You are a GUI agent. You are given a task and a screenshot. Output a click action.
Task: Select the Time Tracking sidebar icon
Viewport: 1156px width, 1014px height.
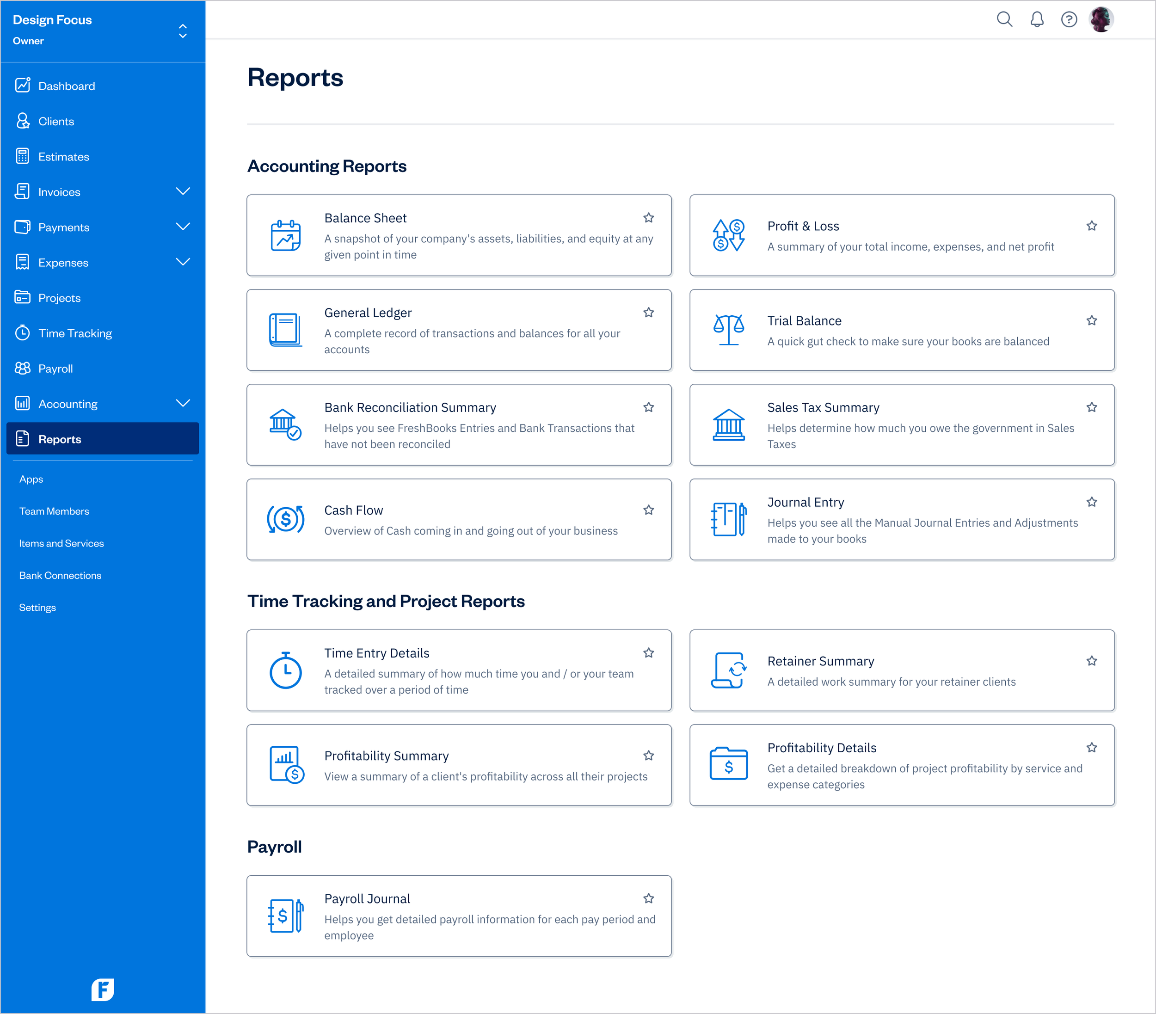pos(23,333)
